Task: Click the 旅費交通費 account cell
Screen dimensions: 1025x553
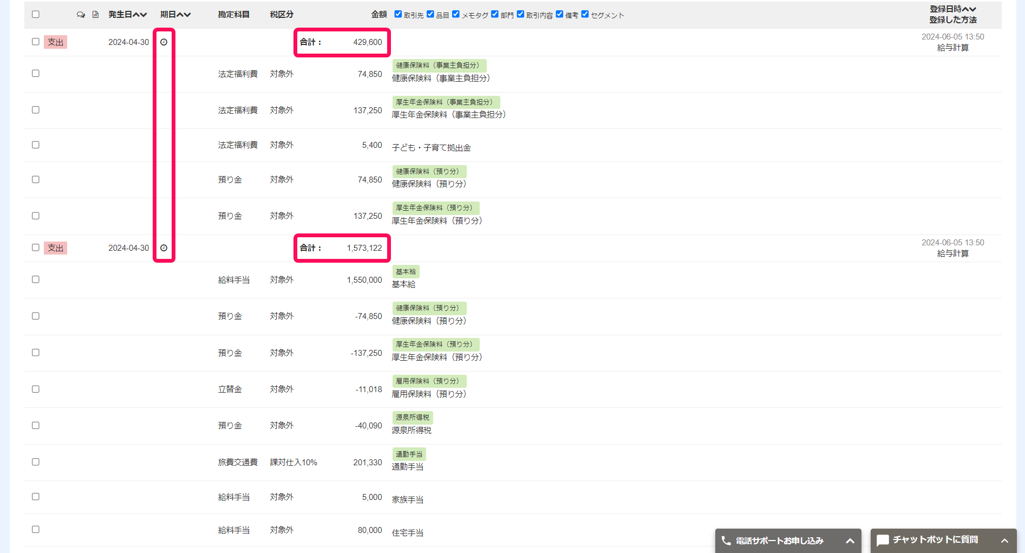Action: (x=238, y=463)
